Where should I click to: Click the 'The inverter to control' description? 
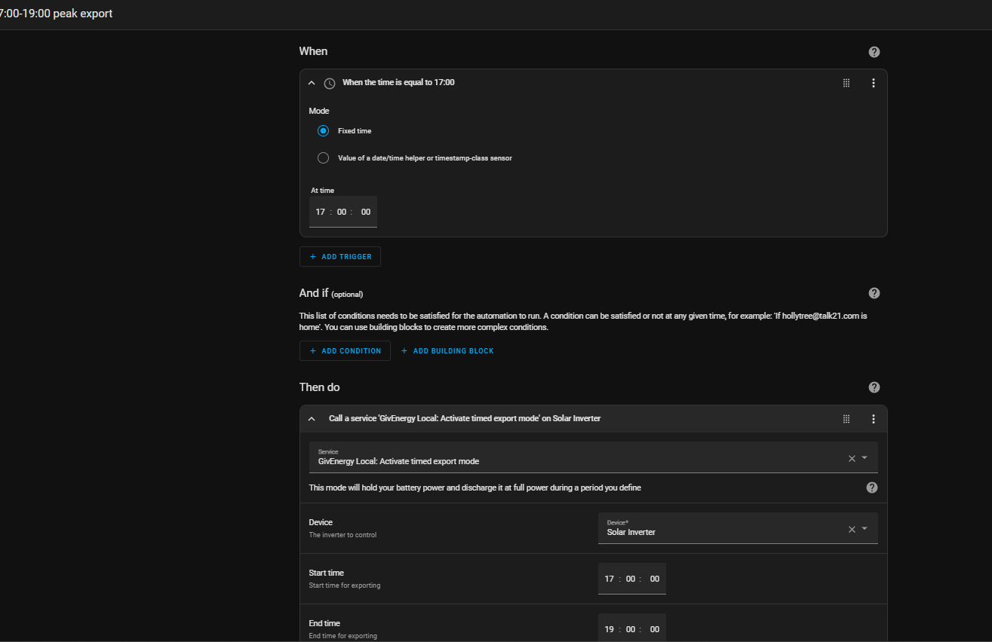342,535
